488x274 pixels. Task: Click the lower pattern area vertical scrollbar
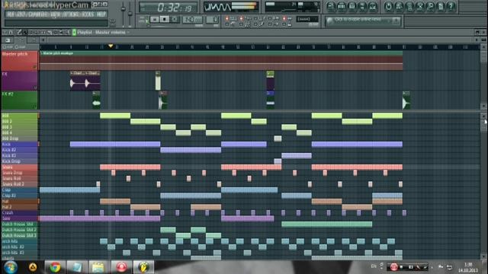(483, 186)
